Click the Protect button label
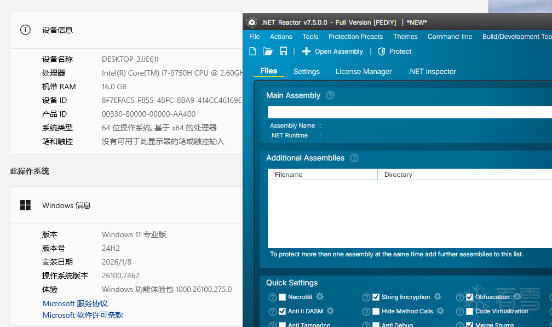552x327 pixels. tap(400, 51)
